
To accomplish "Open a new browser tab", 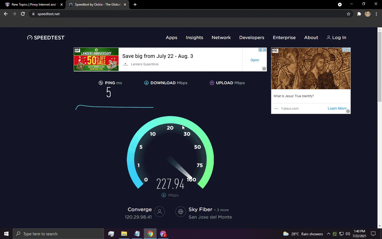I will point(135,5).
